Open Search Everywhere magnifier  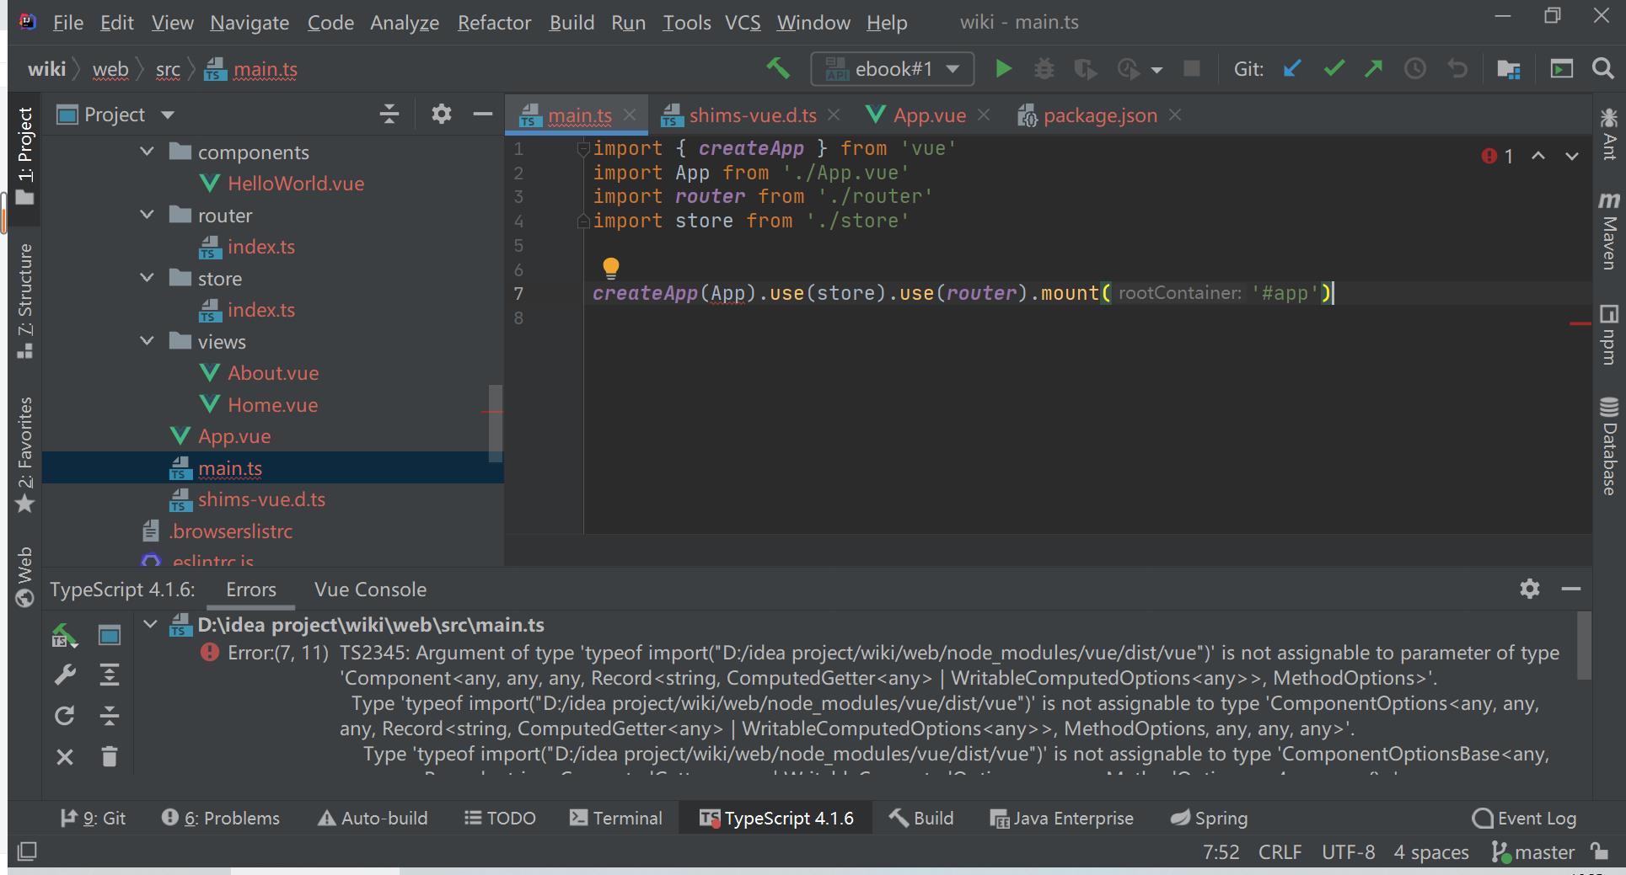click(1602, 69)
